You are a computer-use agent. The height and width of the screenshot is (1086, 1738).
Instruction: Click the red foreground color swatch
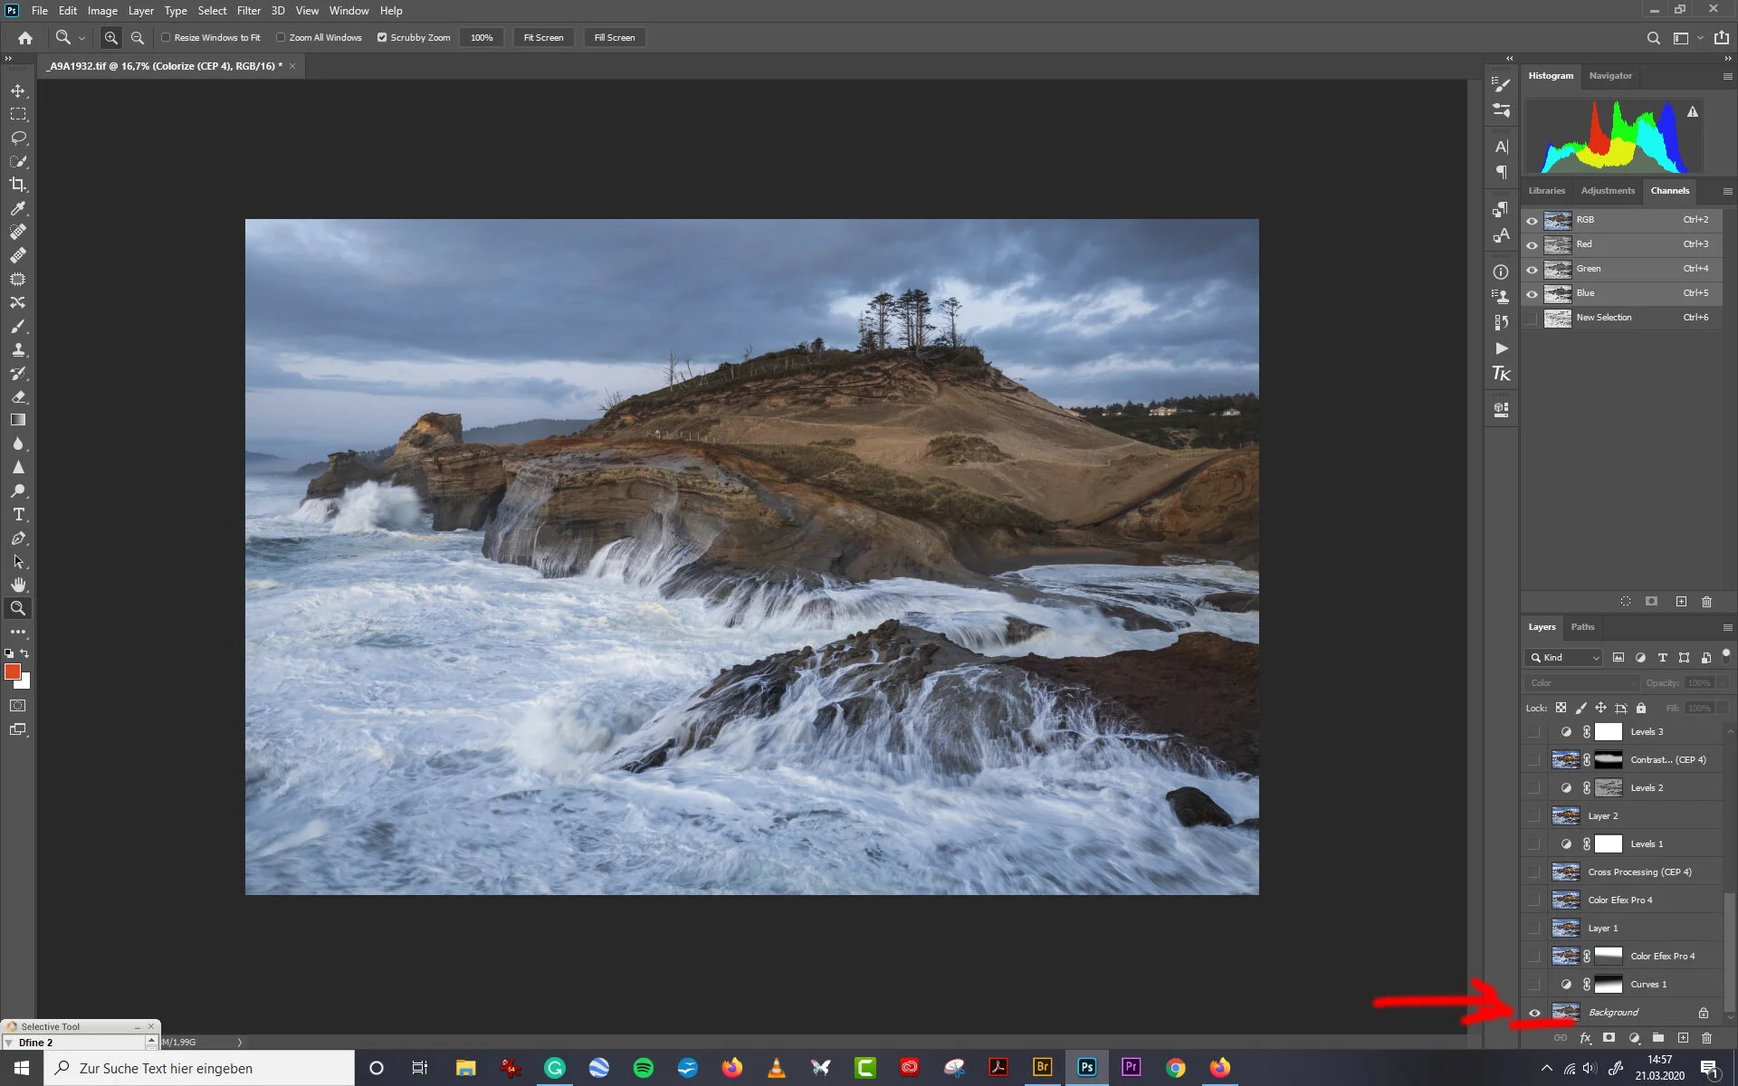[13, 672]
